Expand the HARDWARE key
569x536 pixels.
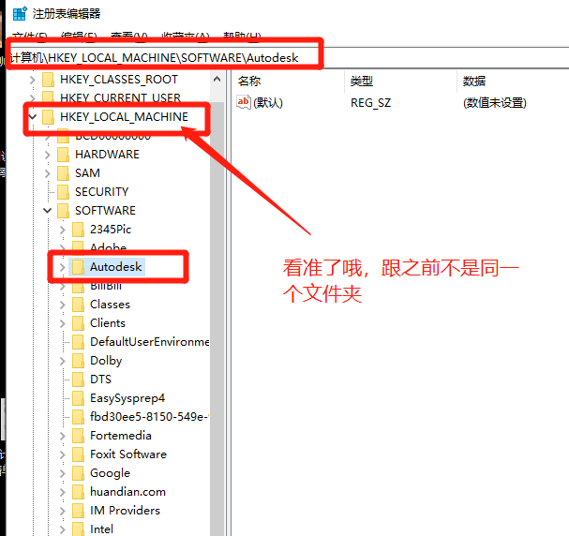click(x=48, y=155)
